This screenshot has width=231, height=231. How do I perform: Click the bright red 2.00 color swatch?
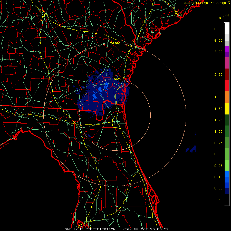coord(227,86)
